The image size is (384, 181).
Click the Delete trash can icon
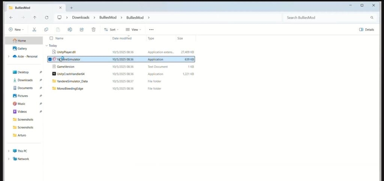tap(94, 30)
